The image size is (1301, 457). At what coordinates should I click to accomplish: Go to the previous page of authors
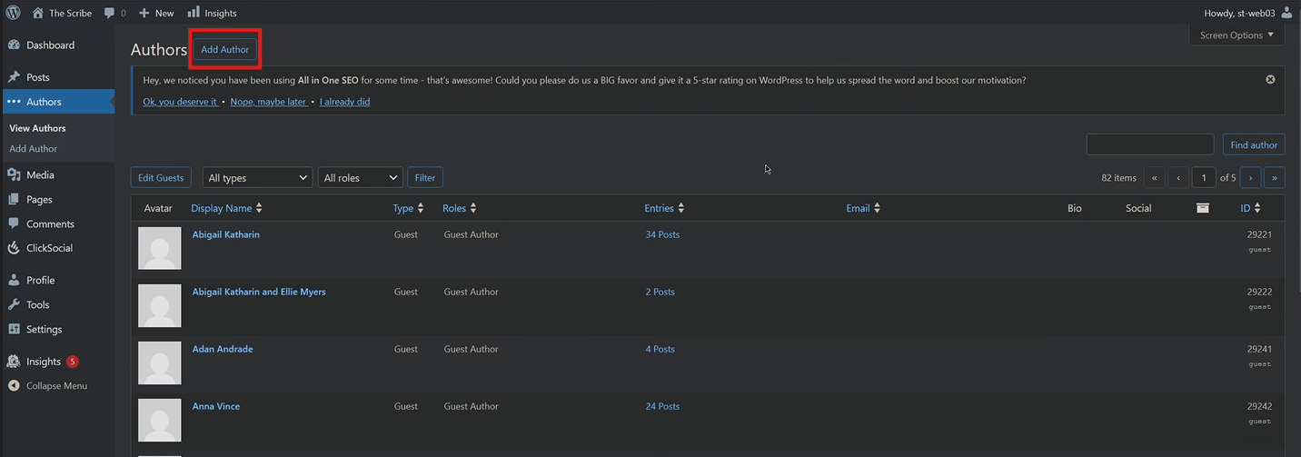1178,178
